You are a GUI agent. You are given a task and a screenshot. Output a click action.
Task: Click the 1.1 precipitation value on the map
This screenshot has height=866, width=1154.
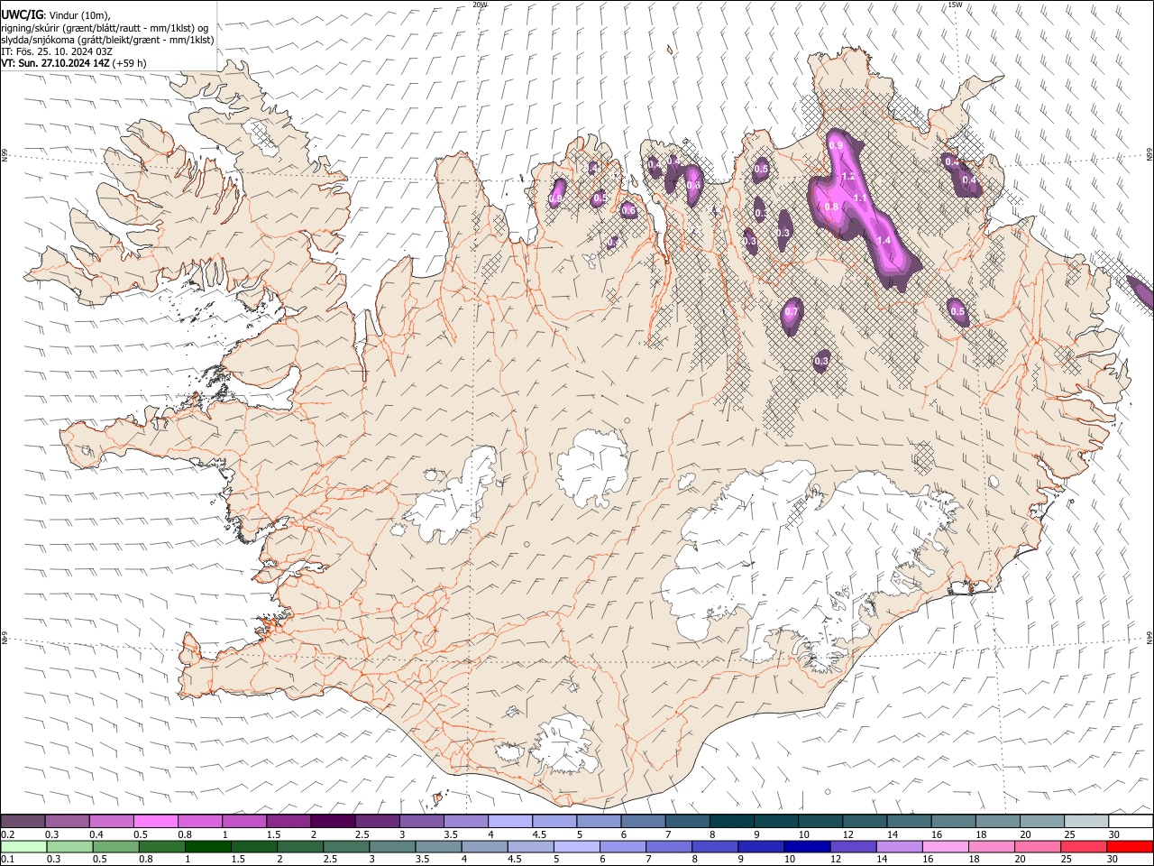point(859,198)
